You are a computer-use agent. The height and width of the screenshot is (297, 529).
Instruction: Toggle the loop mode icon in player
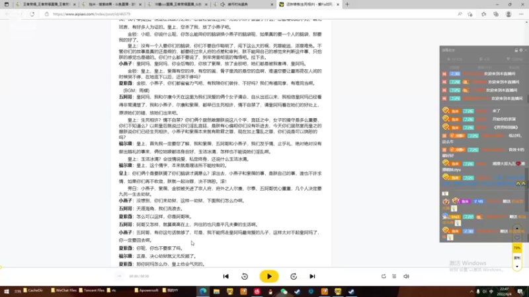point(384,277)
